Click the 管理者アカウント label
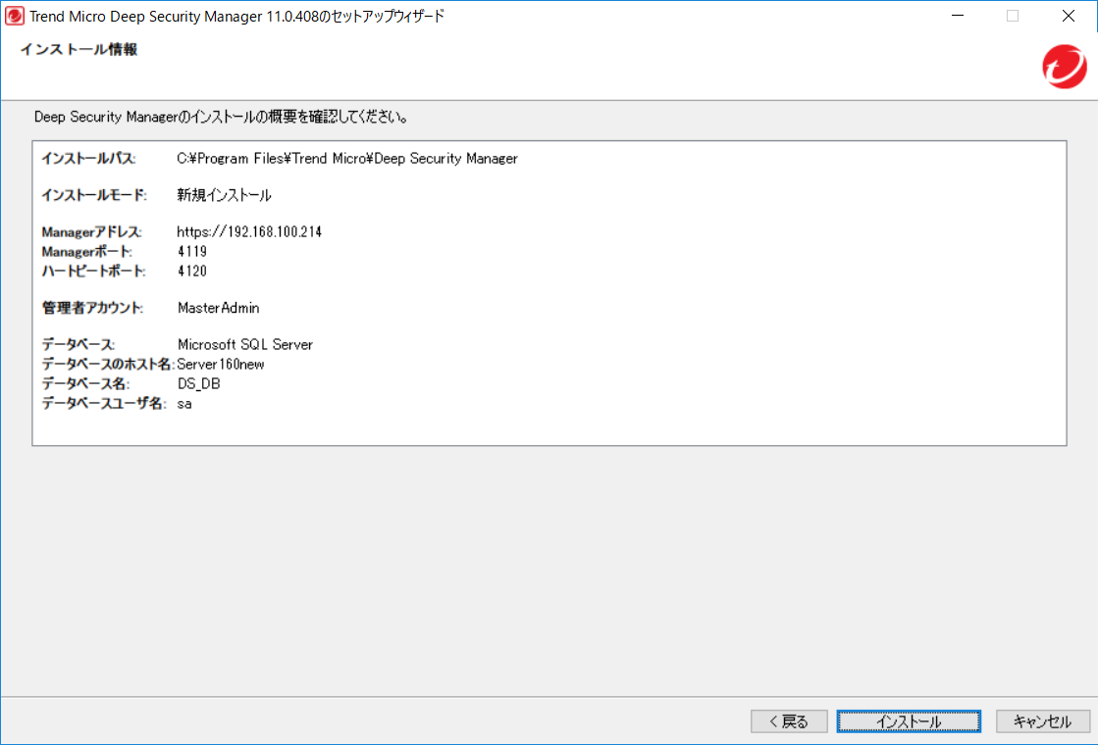Viewport: 1098px width, 745px height. point(92,308)
